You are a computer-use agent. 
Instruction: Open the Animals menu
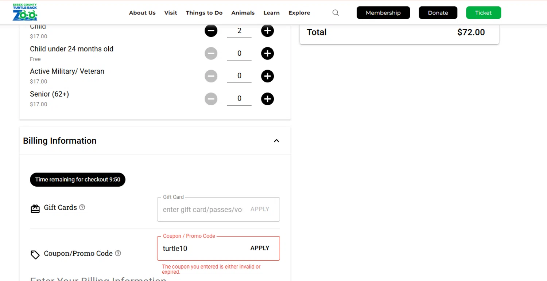(243, 13)
